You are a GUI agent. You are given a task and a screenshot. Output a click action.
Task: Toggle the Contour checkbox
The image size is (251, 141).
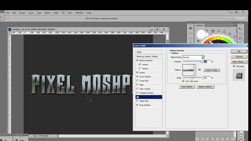click(140, 64)
